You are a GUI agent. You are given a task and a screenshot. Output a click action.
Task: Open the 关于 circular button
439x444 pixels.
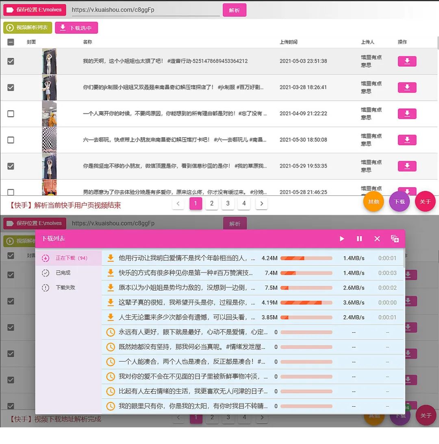pyautogui.click(x=425, y=201)
